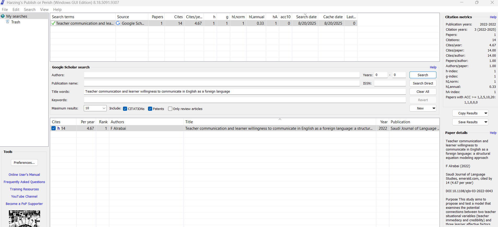The width and height of the screenshot is (498, 227).
Task: Sort results by Rank column header
Action: point(103,122)
